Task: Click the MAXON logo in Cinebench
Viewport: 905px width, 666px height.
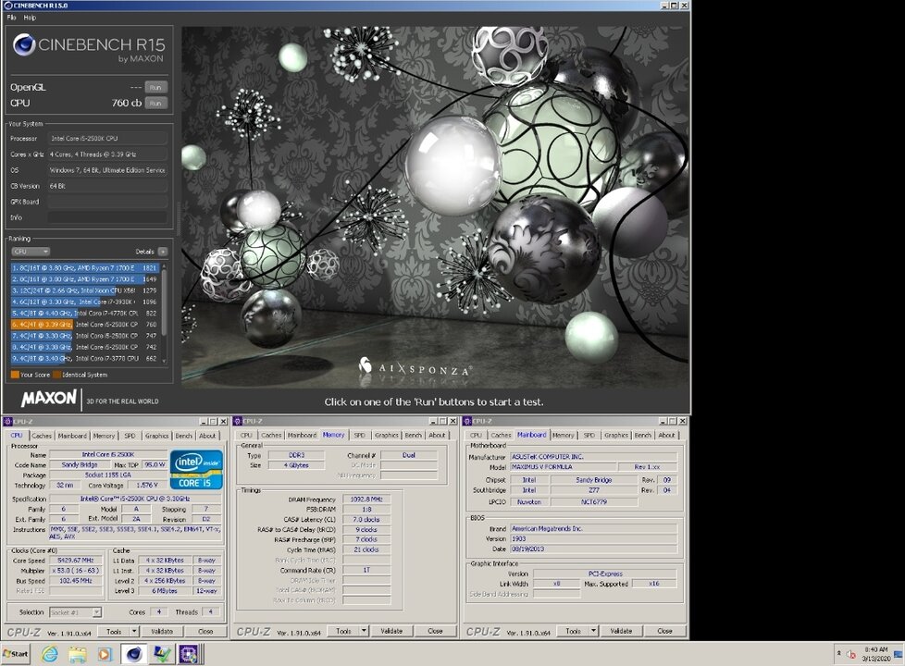Action: (x=48, y=399)
